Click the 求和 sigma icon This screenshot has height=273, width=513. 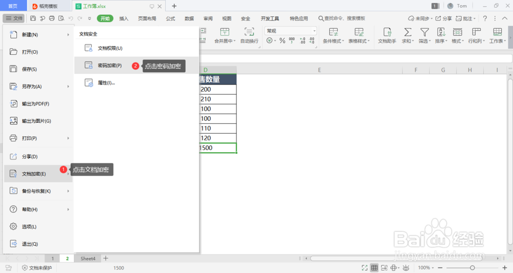coord(408,32)
